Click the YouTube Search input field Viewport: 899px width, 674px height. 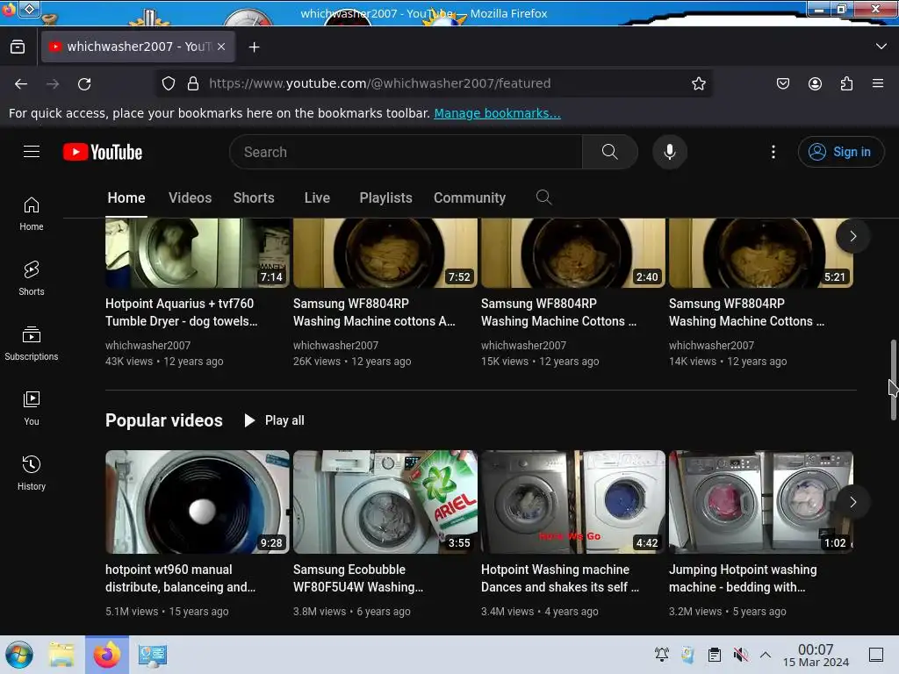406,152
